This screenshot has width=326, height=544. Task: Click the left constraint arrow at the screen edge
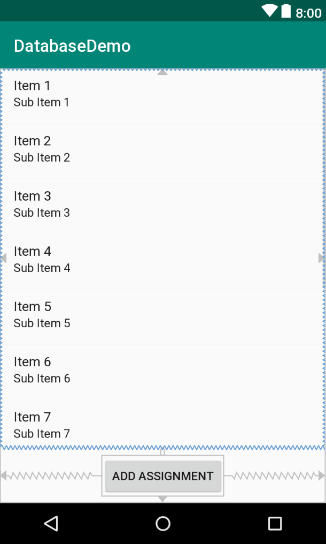(x=4, y=258)
